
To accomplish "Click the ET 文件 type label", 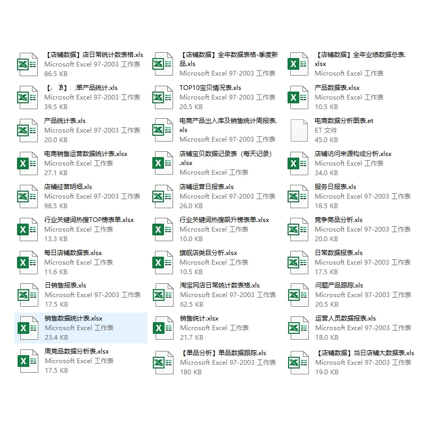I will click(x=326, y=130).
